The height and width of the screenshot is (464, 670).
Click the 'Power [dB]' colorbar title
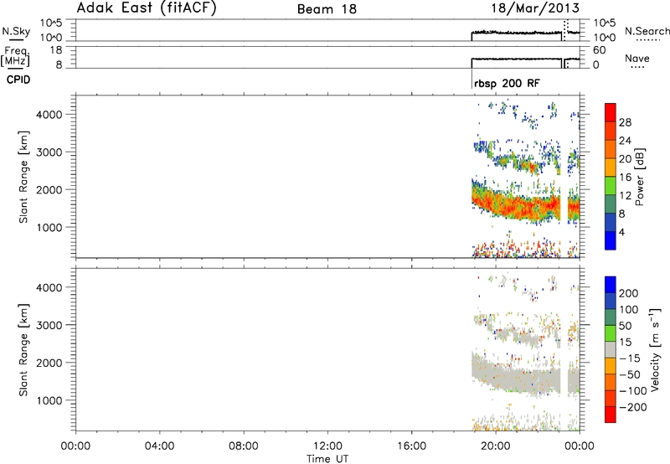[640, 177]
